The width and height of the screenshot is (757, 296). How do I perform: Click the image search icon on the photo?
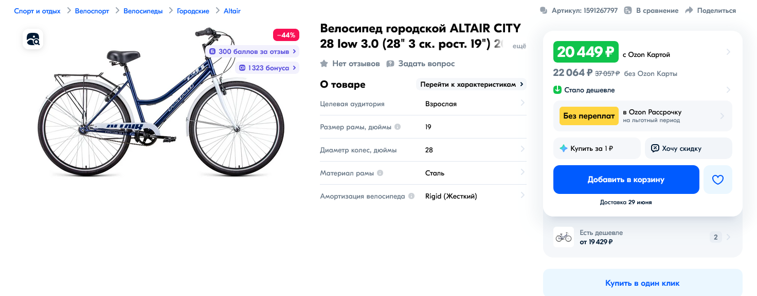click(33, 39)
